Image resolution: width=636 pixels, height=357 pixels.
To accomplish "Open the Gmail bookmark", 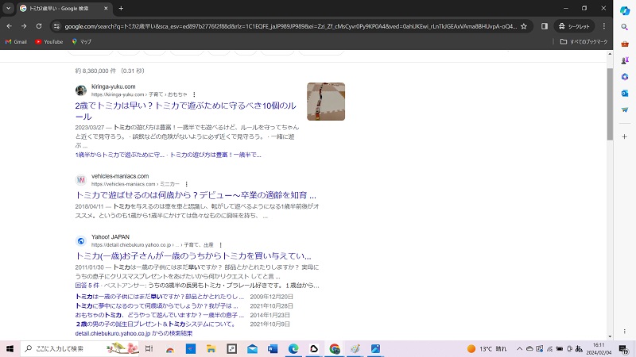I will 16,42.
